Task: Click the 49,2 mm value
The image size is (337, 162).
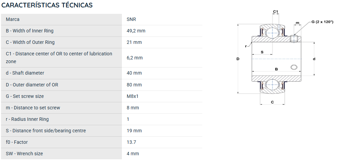Action: [x=136, y=31]
